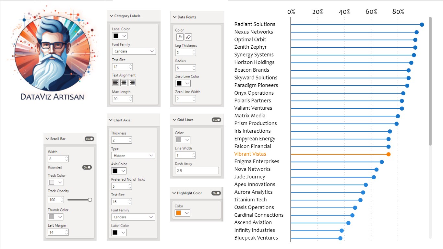Open the Category Labels Font Family dropdown
The width and height of the screenshot is (443, 249).
tap(134, 51)
